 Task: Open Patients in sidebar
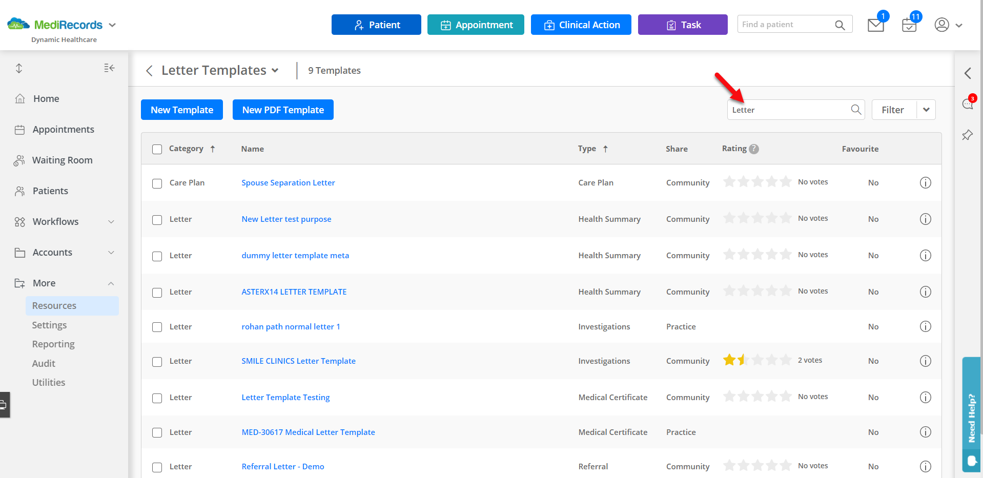coord(50,191)
